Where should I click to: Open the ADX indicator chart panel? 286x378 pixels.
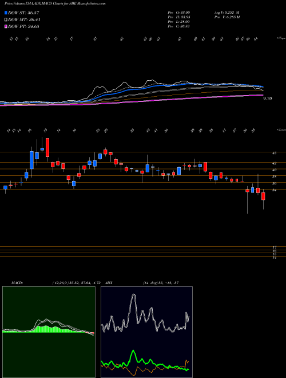tap(146, 332)
